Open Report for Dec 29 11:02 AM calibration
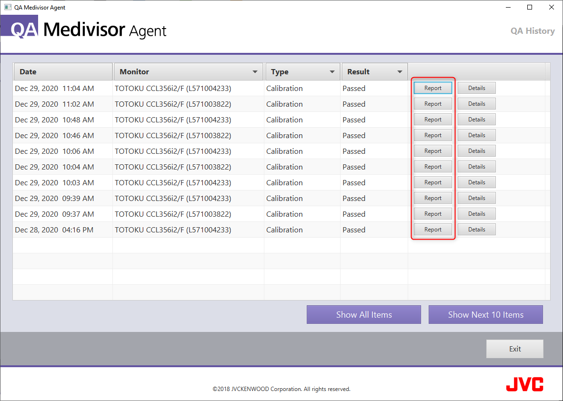The image size is (563, 401). (432, 104)
